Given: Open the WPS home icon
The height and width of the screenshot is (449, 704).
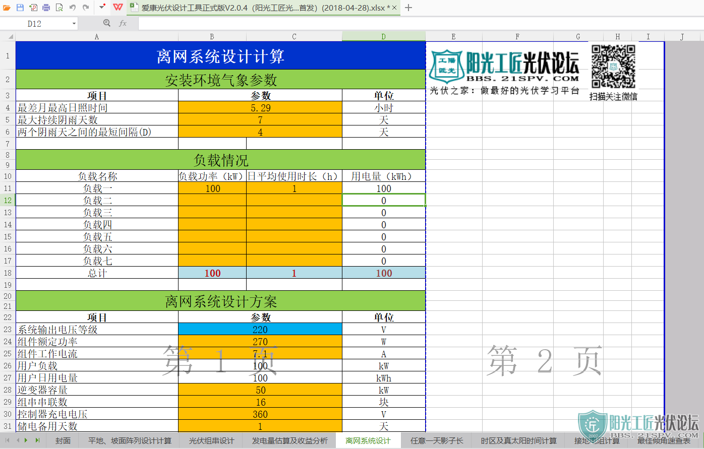Looking at the screenshot, I should (x=118, y=8).
